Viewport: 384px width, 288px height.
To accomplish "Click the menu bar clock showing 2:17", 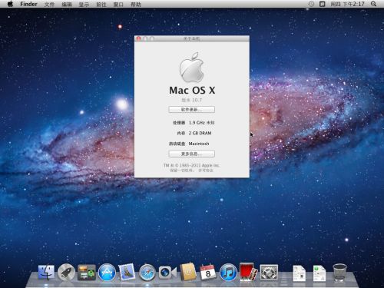I will coord(347,4).
